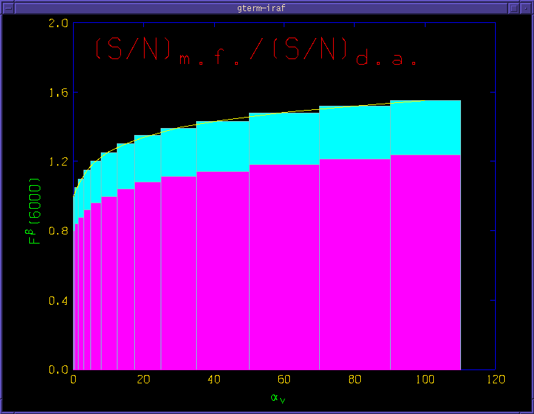Click the y-axis tick label 1.2
The width and height of the screenshot is (534, 414).
pyautogui.click(x=58, y=161)
